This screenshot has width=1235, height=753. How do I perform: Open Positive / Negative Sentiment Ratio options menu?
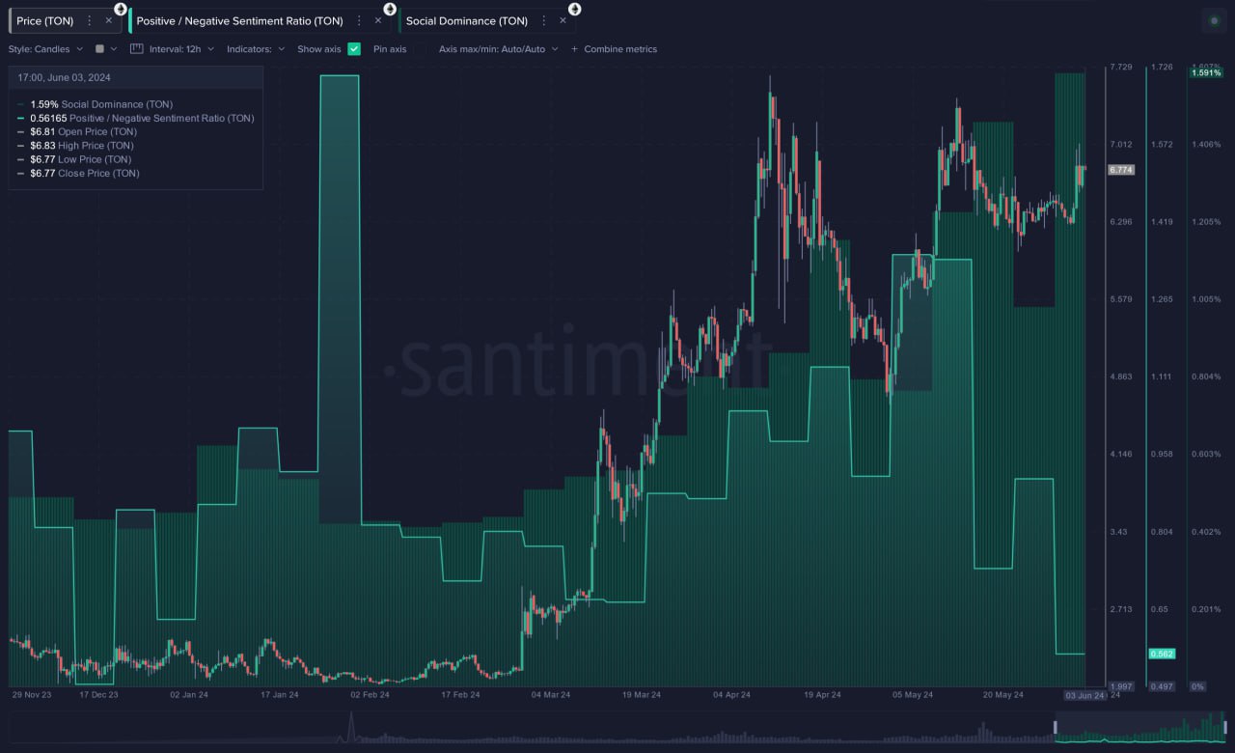(360, 20)
